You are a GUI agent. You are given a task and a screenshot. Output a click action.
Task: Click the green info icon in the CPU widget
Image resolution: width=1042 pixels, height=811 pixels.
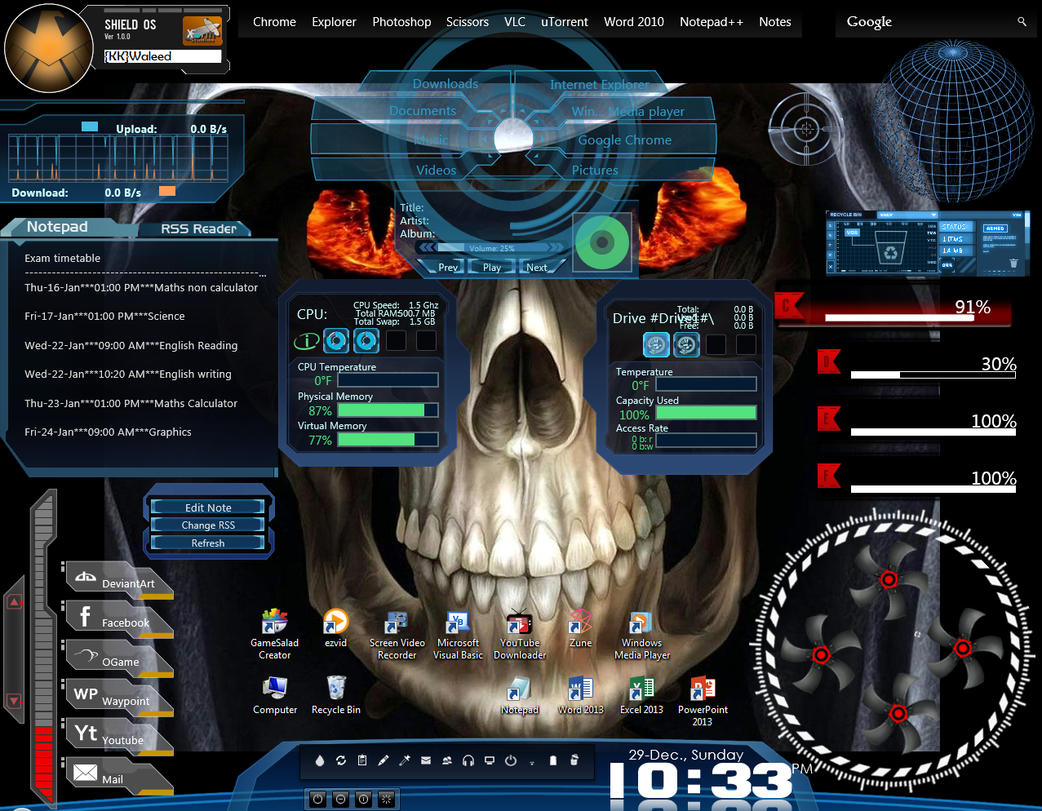pos(306,341)
